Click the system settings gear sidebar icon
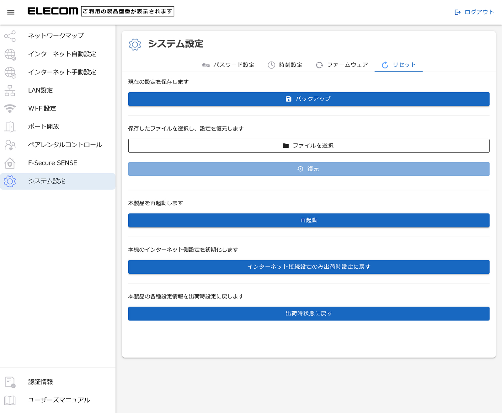Screen dimensions: 502x413 pyautogui.click(x=10, y=181)
